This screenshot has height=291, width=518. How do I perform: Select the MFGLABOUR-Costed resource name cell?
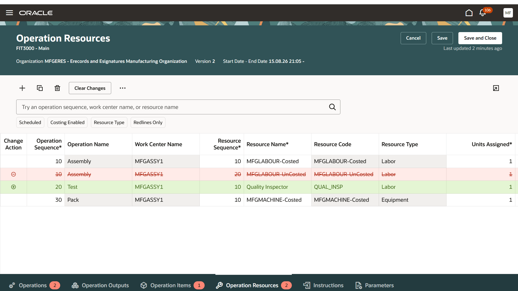277,161
